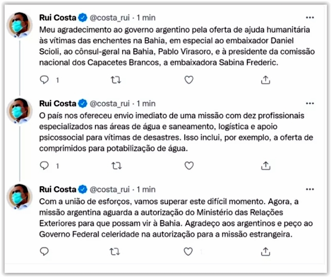331x277 pixels.
Task: Reply to the second tweet about the mission
Action: click(44, 166)
